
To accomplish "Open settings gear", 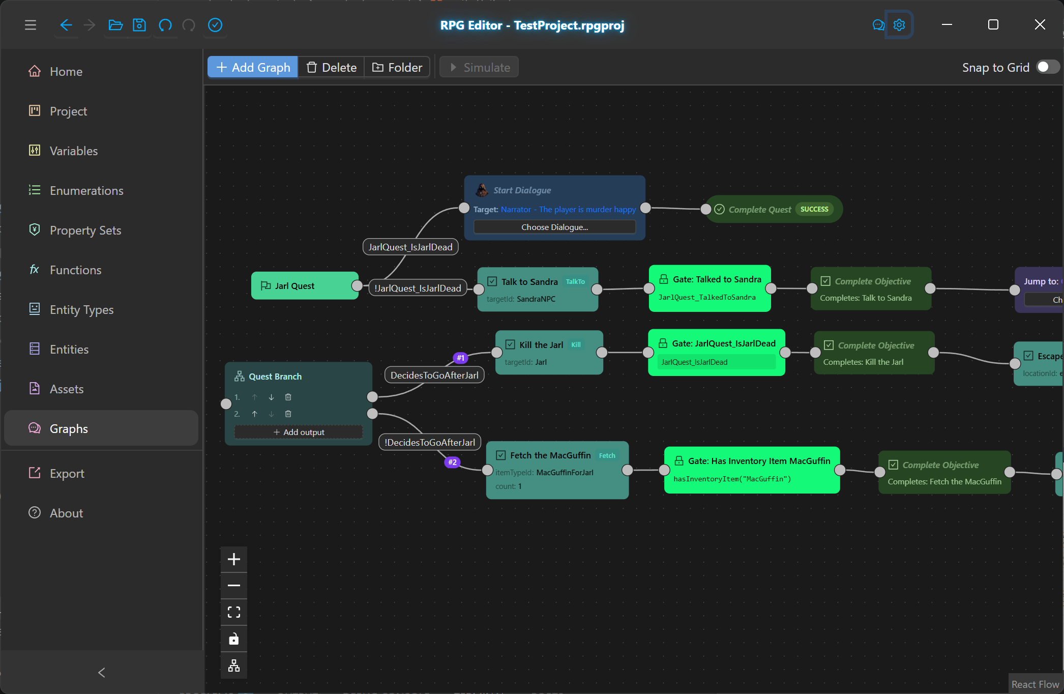I will tap(899, 25).
